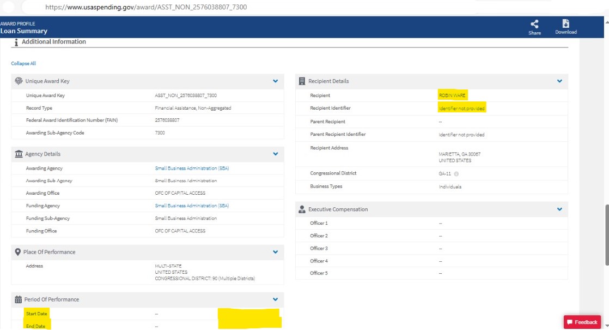The image size is (609, 330).
Task: Click the building icon beside Recipient Details
Action: (x=302, y=81)
